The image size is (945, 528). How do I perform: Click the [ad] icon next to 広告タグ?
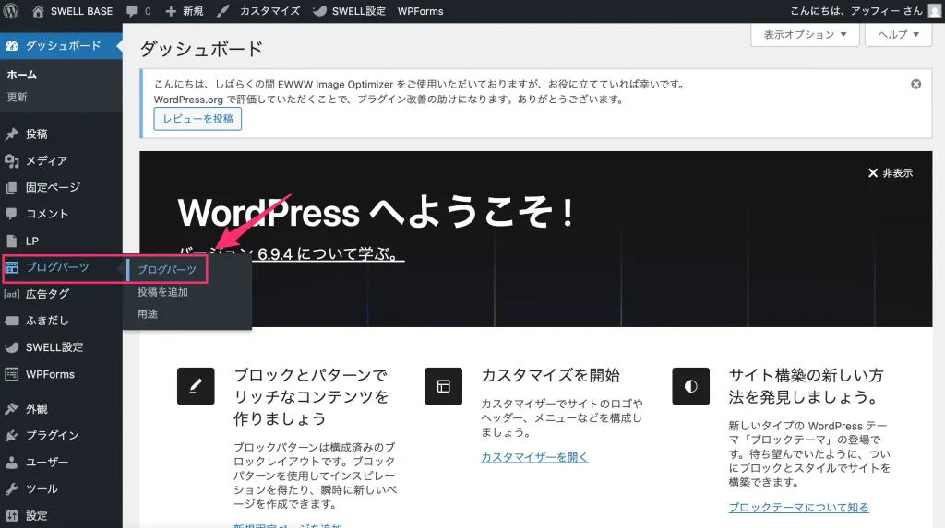point(11,294)
